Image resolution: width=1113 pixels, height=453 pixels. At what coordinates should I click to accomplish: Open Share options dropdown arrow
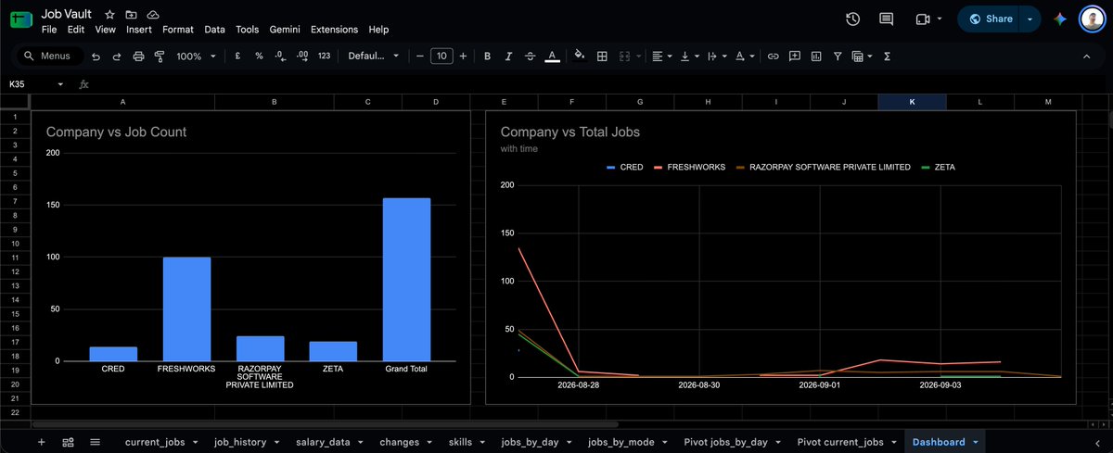[1030, 19]
